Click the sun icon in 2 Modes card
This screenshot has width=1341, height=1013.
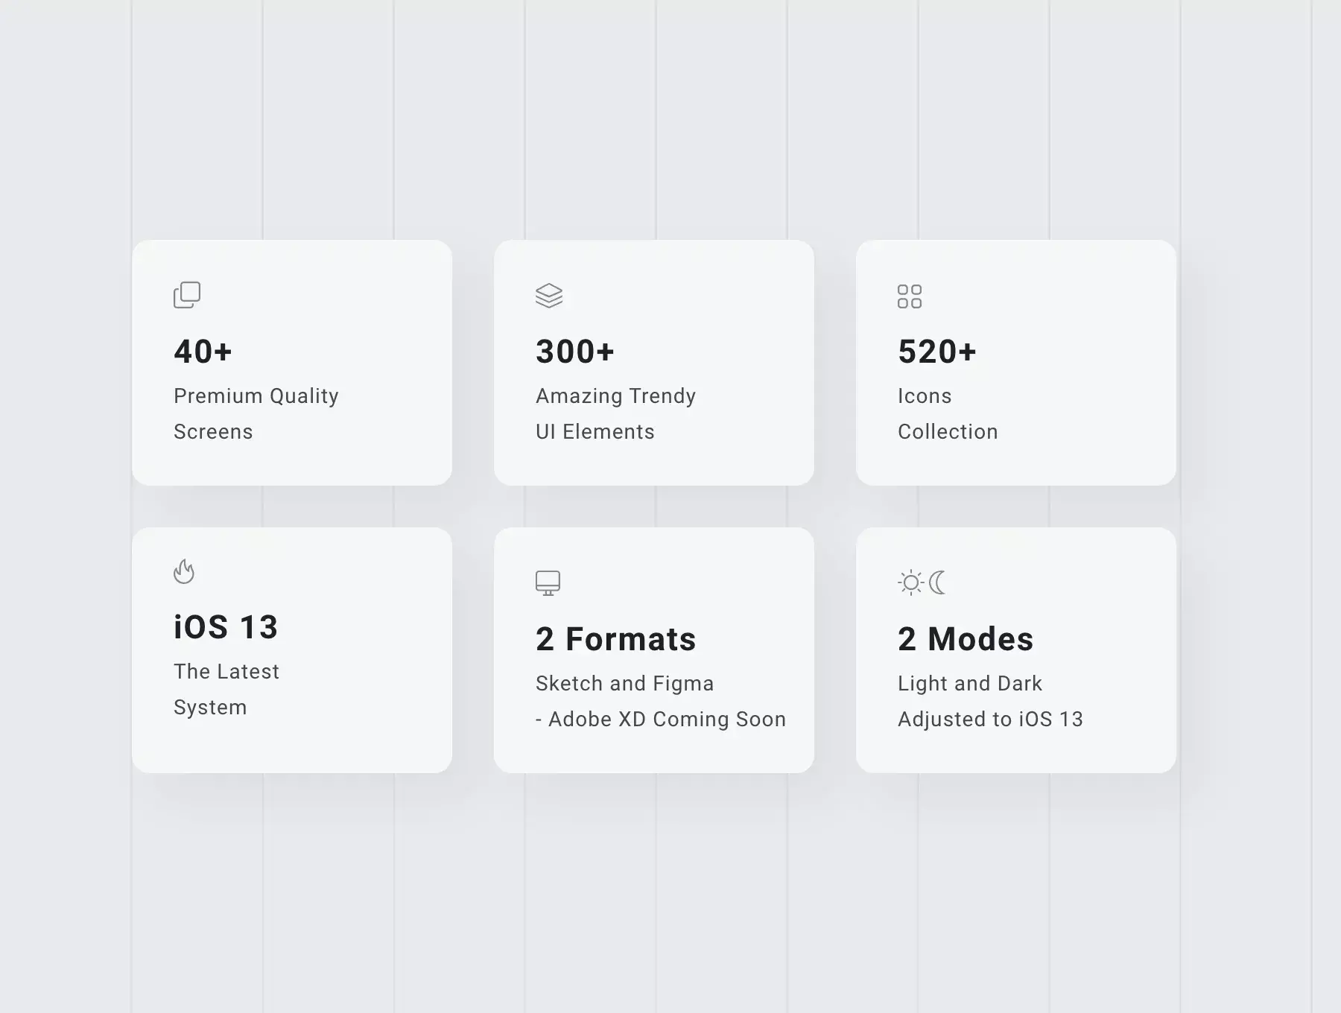911,582
